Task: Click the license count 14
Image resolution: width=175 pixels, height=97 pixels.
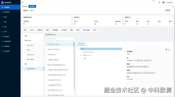Action: click(95, 24)
